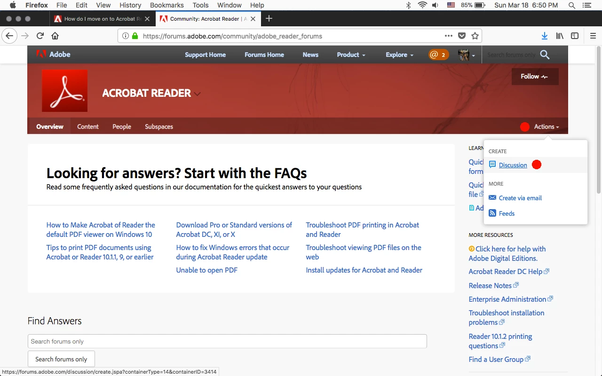Open the Firefox Library icon

[x=560, y=36]
